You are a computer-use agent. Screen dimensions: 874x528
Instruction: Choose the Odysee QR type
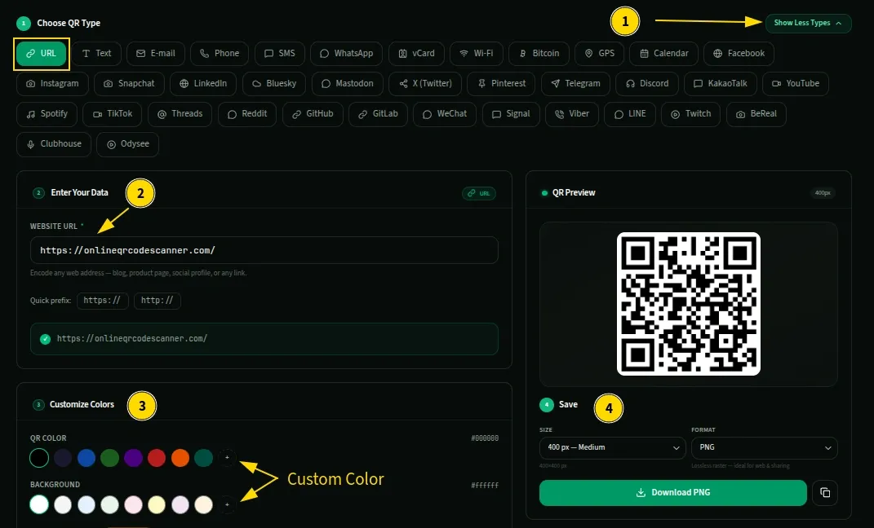point(127,144)
